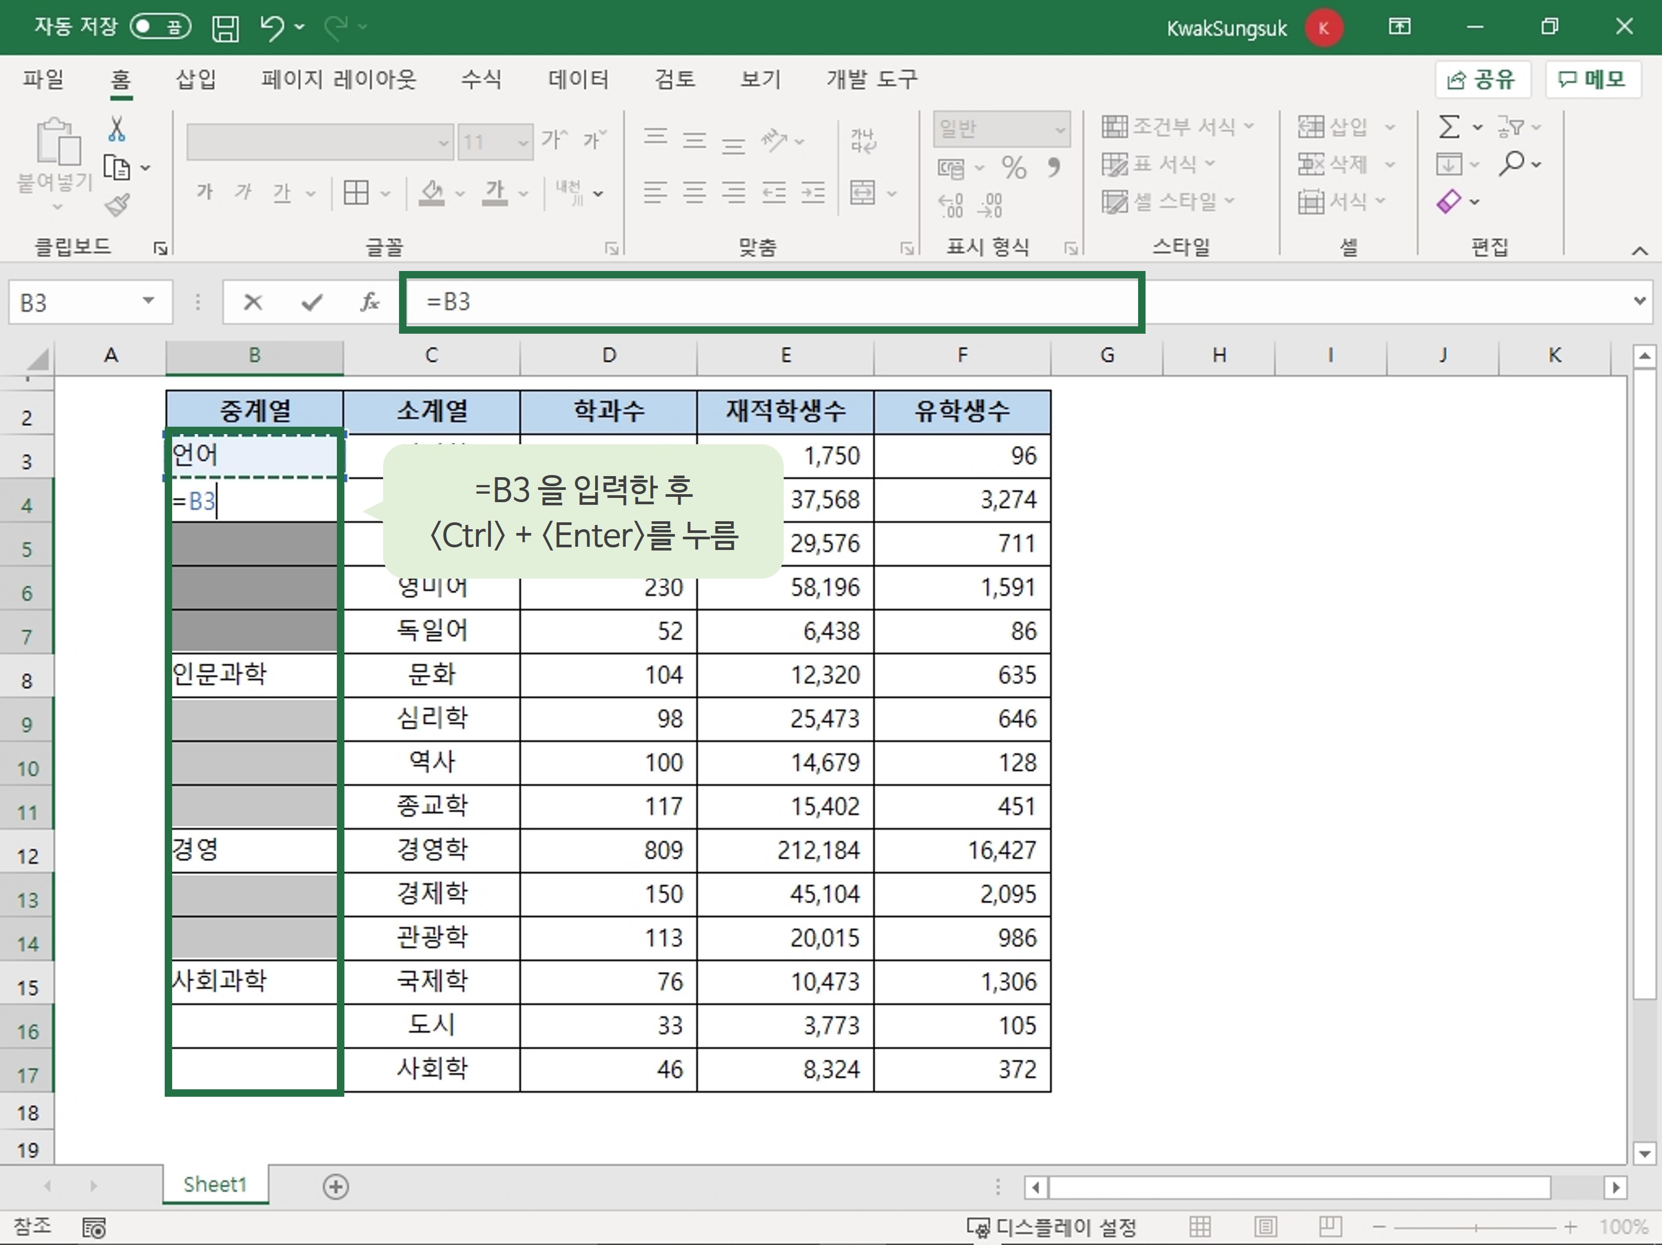The image size is (1662, 1245).
Task: Confirm formula entry with checkmark icon
Action: [311, 302]
